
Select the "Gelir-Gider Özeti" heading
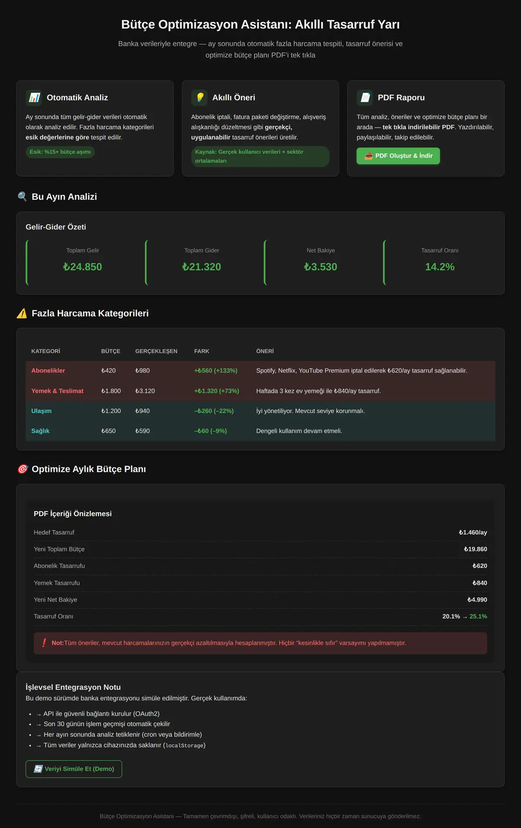[56, 227]
